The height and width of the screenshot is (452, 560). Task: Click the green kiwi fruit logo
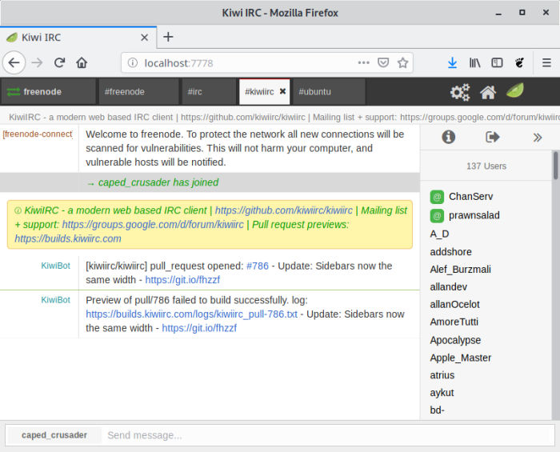515,90
